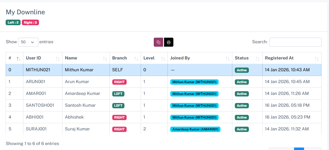Click the RIGHT branch badge for ABHI001
Image resolution: width=329 pixels, height=150 pixels.
(119, 117)
